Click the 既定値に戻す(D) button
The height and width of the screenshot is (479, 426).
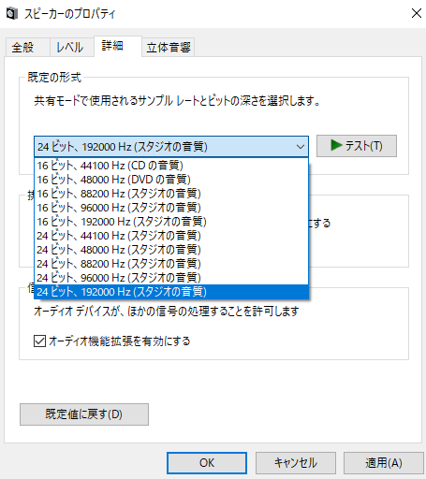tap(84, 414)
